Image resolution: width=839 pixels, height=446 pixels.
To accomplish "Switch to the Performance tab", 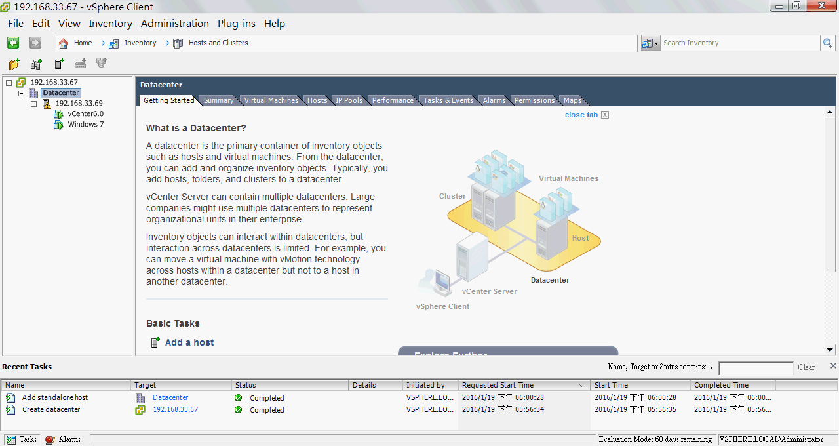I will point(393,100).
